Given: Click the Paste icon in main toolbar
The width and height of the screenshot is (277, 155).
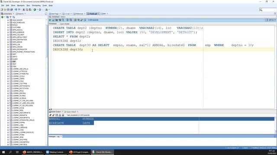Looking at the screenshot, I should (30, 9).
